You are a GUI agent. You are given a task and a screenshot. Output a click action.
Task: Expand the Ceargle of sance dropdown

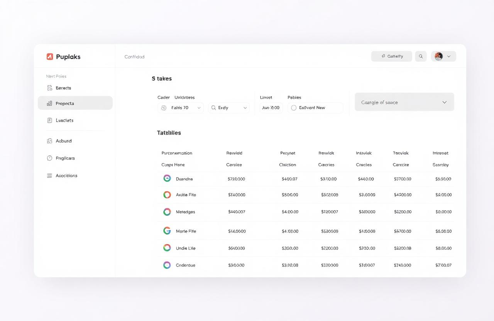tap(404, 102)
